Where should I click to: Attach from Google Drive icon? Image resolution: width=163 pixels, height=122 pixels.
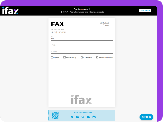[77, 117]
